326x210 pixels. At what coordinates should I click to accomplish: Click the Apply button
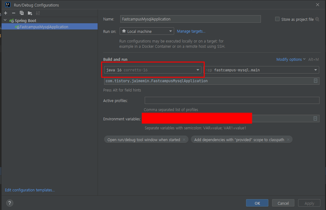tap(309, 203)
